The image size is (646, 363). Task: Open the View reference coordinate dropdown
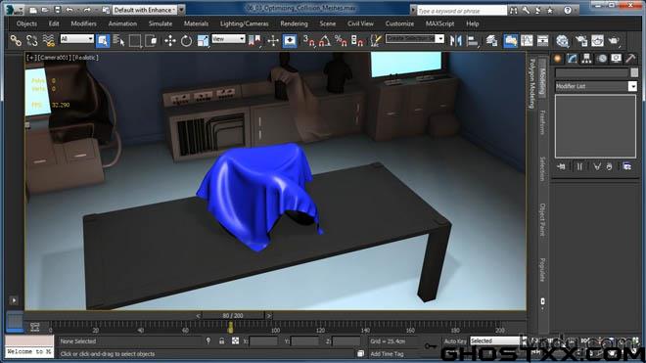228,39
